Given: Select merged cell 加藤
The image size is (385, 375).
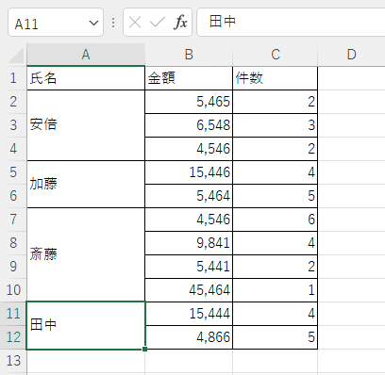Looking at the screenshot, I should [86, 184].
